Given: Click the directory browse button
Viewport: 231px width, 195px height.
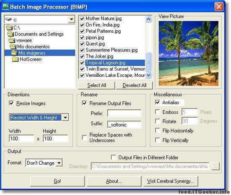Looking at the screenshot, I should 216,166.
